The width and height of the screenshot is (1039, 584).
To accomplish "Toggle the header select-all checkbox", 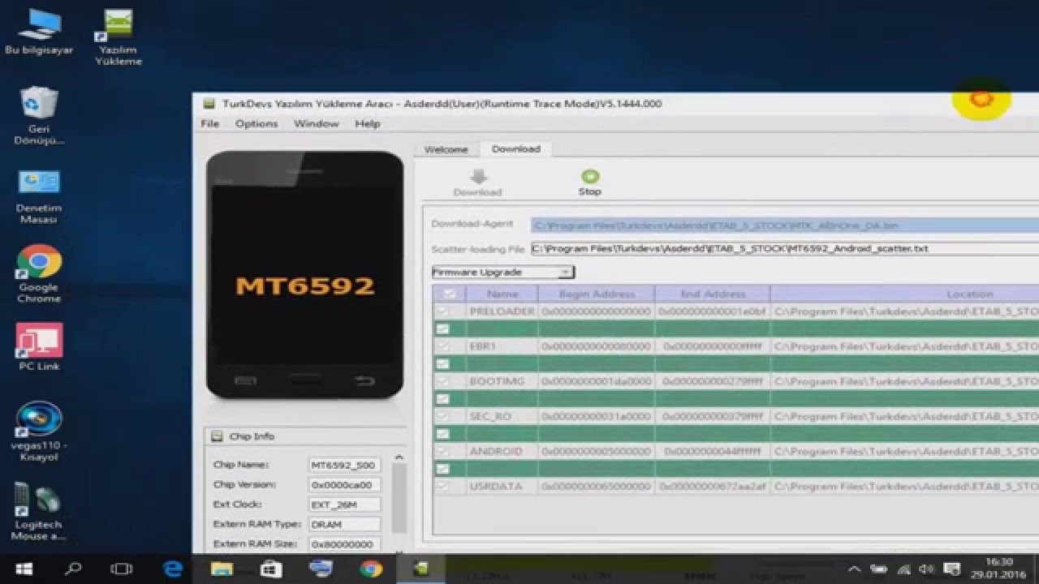I will 449,294.
